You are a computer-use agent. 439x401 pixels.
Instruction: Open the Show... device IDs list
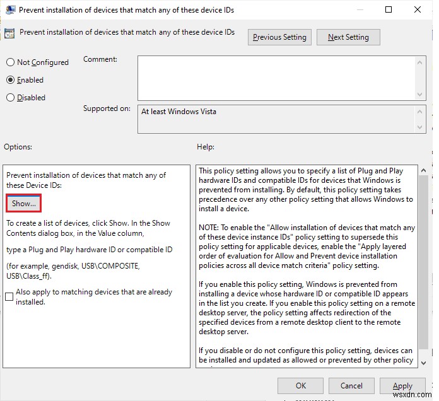point(24,204)
